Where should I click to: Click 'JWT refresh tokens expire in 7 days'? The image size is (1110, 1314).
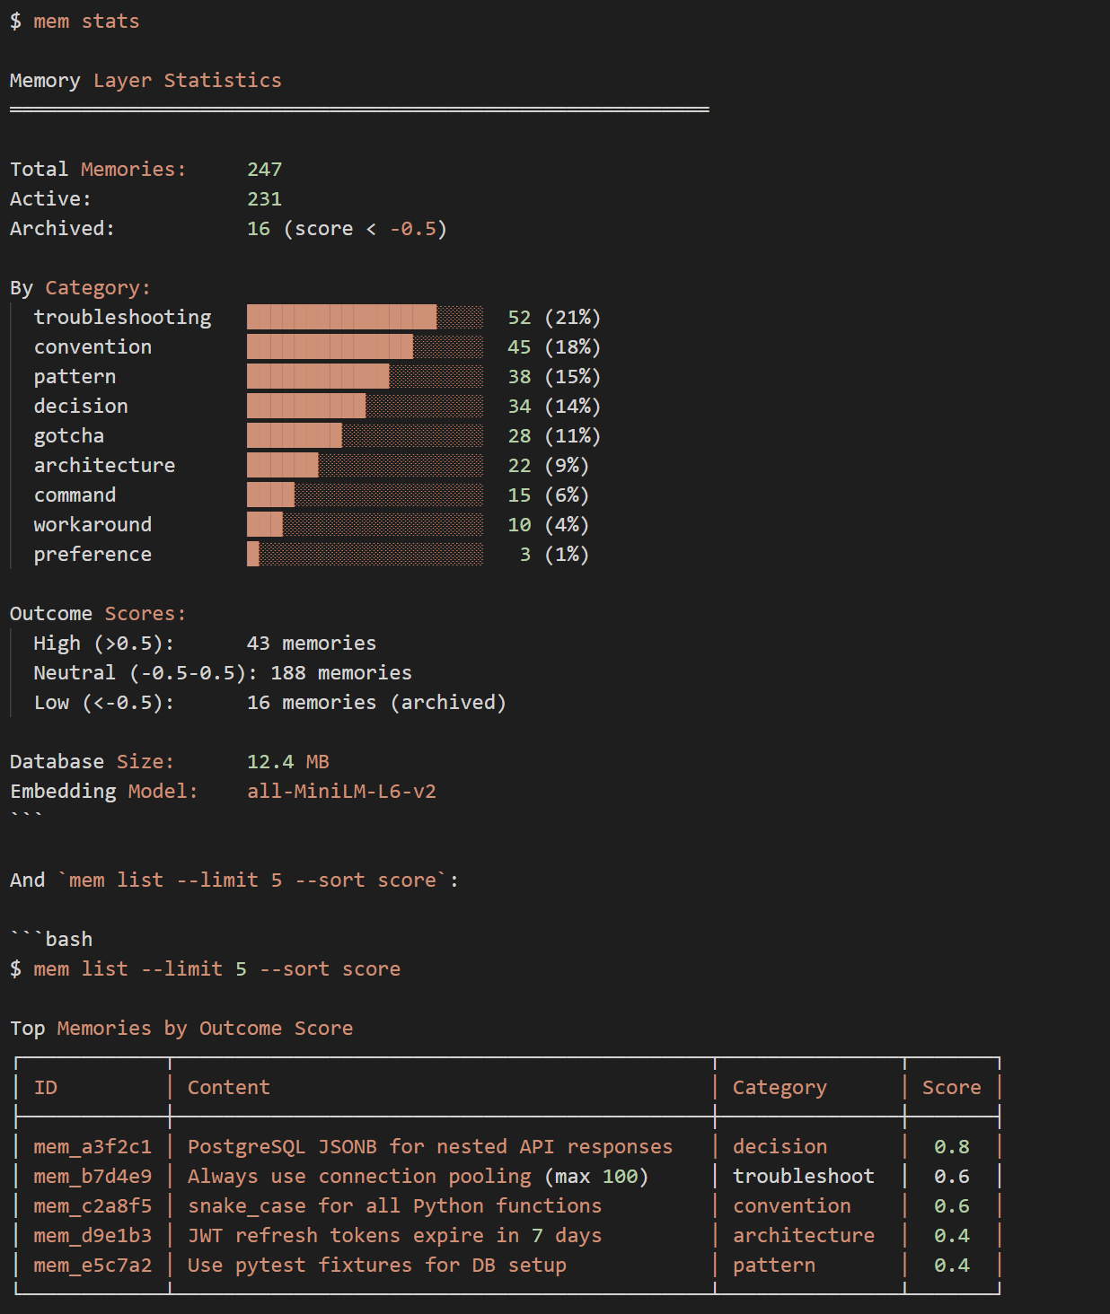tap(394, 1235)
